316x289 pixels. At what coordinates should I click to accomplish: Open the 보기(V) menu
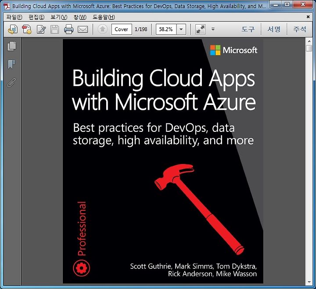coord(59,17)
